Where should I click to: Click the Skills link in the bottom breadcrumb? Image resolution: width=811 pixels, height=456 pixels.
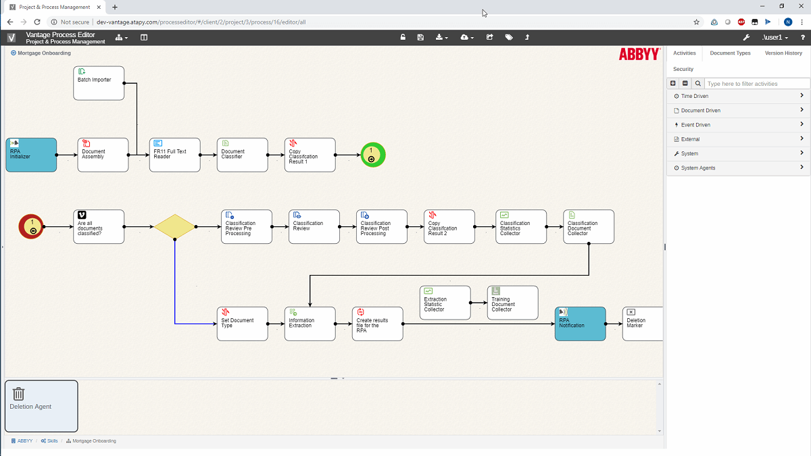tap(51, 440)
